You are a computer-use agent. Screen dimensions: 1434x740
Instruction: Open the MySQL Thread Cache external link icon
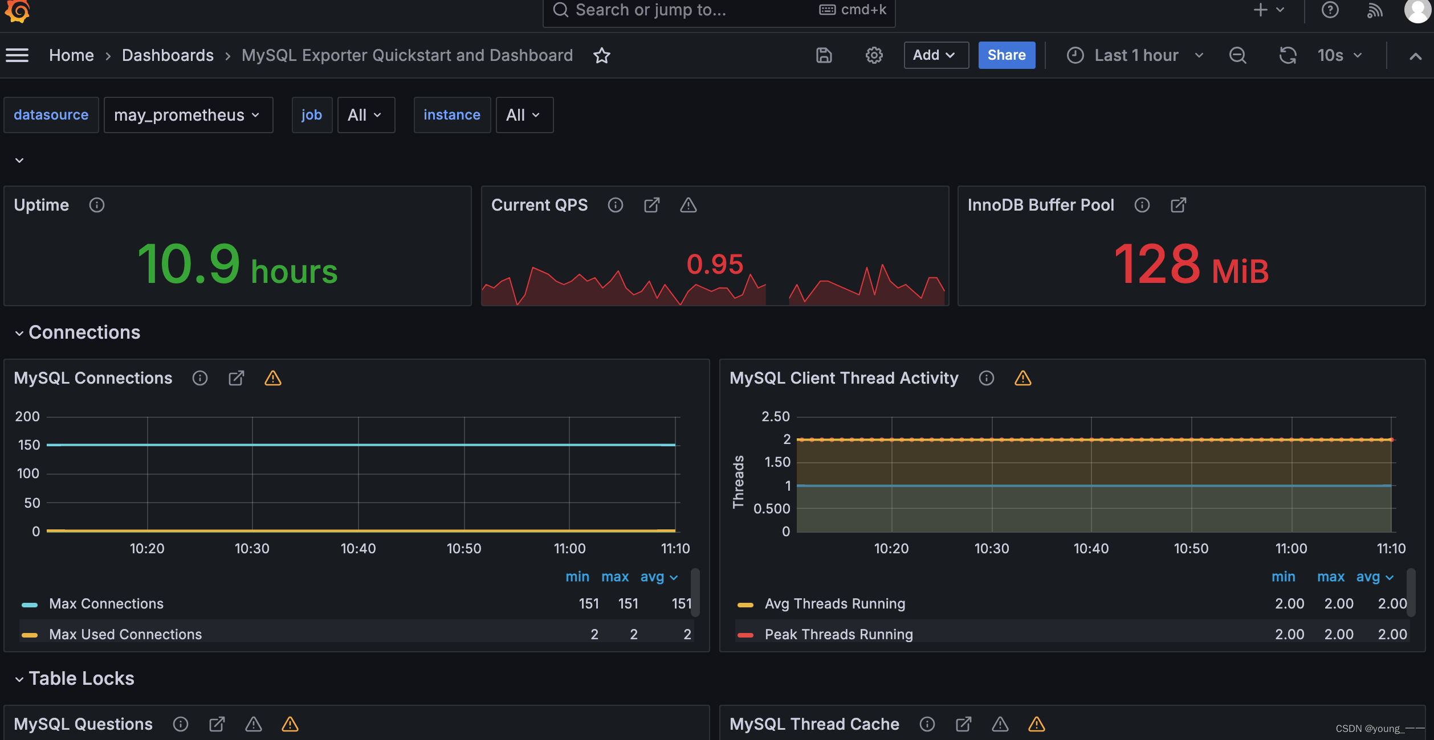[x=964, y=724]
